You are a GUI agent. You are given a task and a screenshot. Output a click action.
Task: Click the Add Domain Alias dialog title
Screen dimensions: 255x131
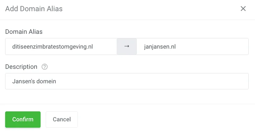coord(34,9)
